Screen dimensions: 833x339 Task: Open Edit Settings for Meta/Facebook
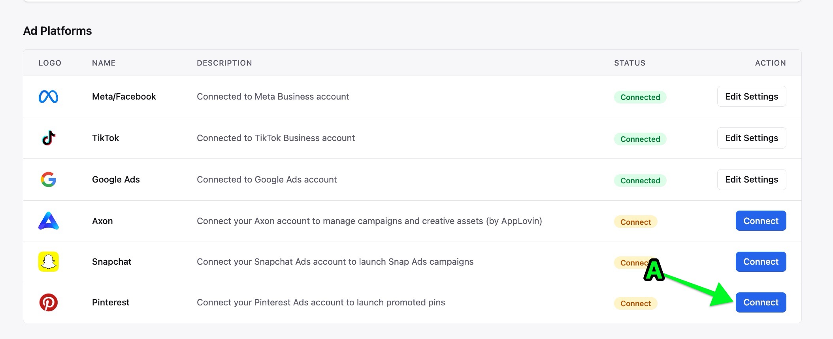click(752, 96)
